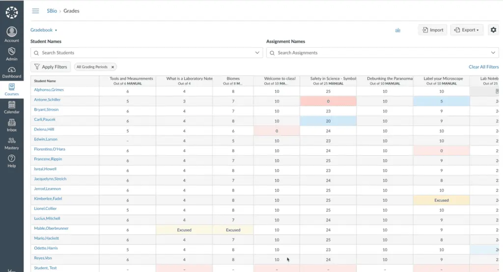Open student Bryant,Strosin
This screenshot has height=272, width=503.
46,109
